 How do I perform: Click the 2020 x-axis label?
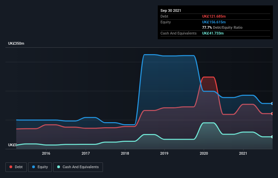204,153
